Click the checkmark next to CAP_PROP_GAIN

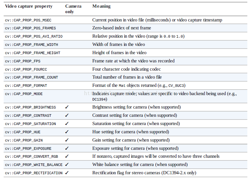pyautogui.click(x=67, y=140)
